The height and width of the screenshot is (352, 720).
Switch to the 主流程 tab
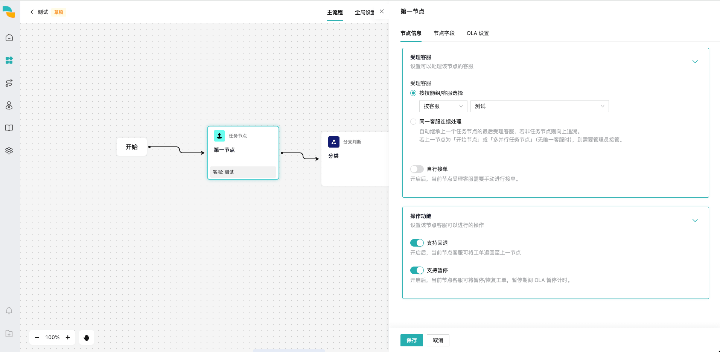335,12
